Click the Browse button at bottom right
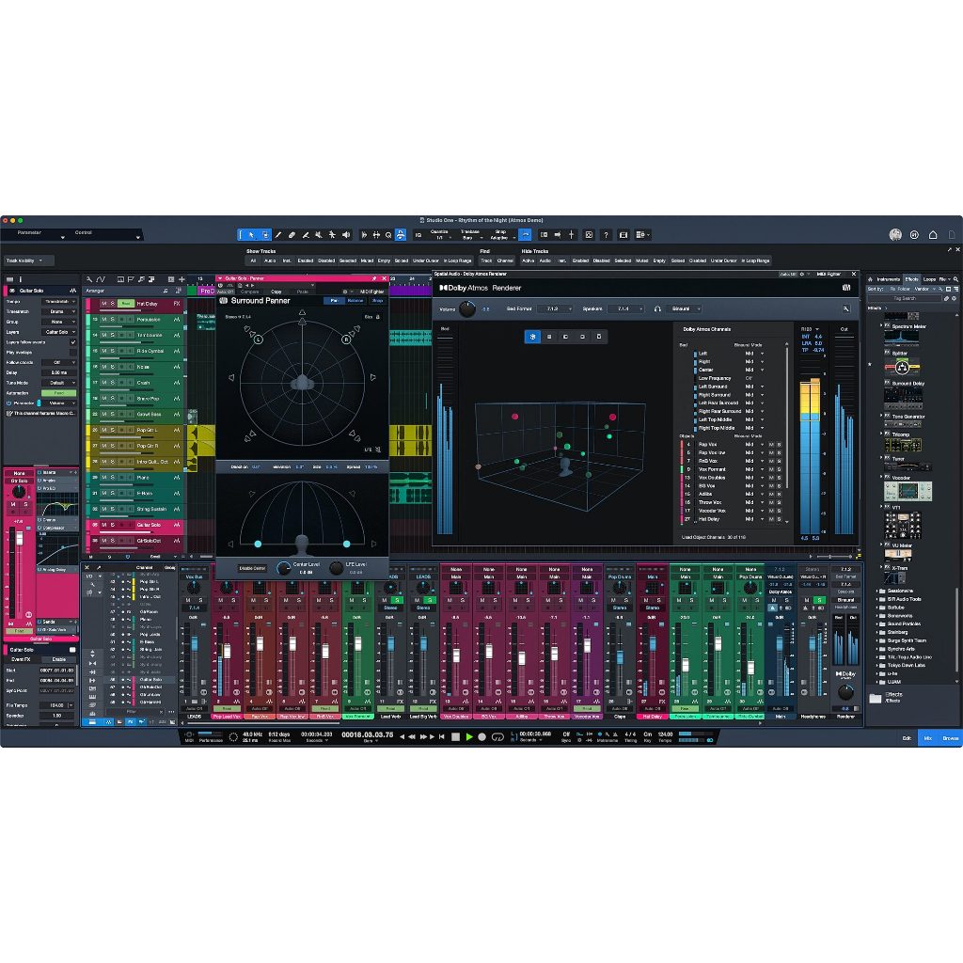The image size is (963, 963). pyautogui.click(x=951, y=738)
